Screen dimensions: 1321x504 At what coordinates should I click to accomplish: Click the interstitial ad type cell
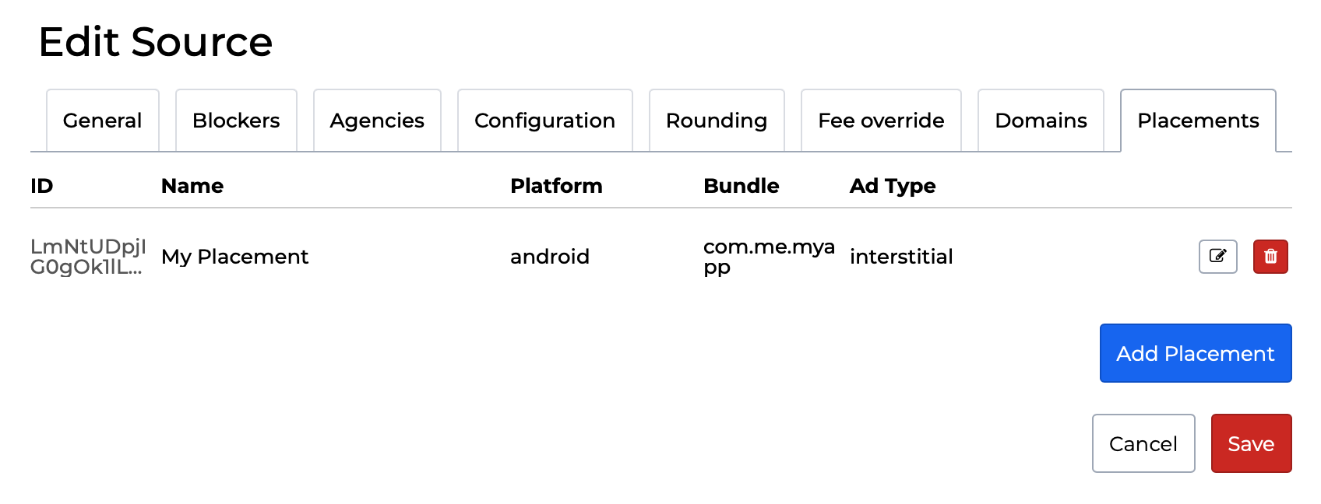[901, 257]
